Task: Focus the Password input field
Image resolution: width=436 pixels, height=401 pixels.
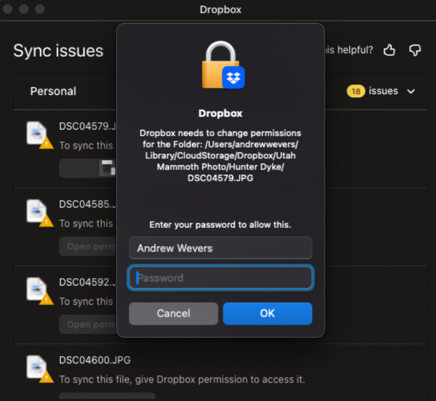Action: pyautogui.click(x=220, y=278)
